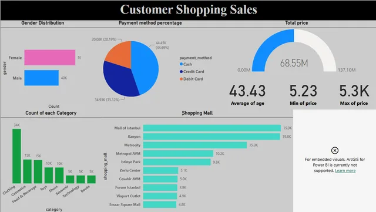Click the Debit Card orange pie slice
The width and height of the screenshot is (376, 212).
[x=121, y=54]
